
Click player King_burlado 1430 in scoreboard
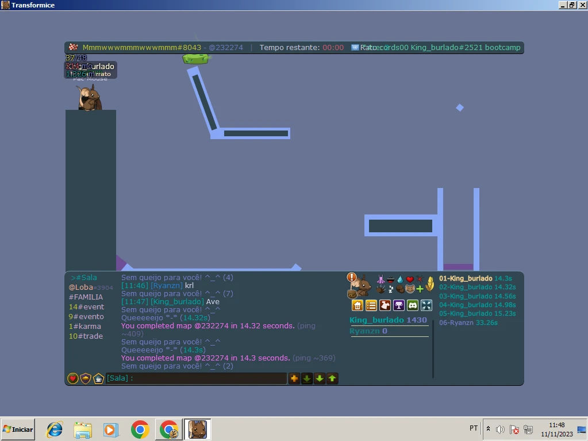389,320
